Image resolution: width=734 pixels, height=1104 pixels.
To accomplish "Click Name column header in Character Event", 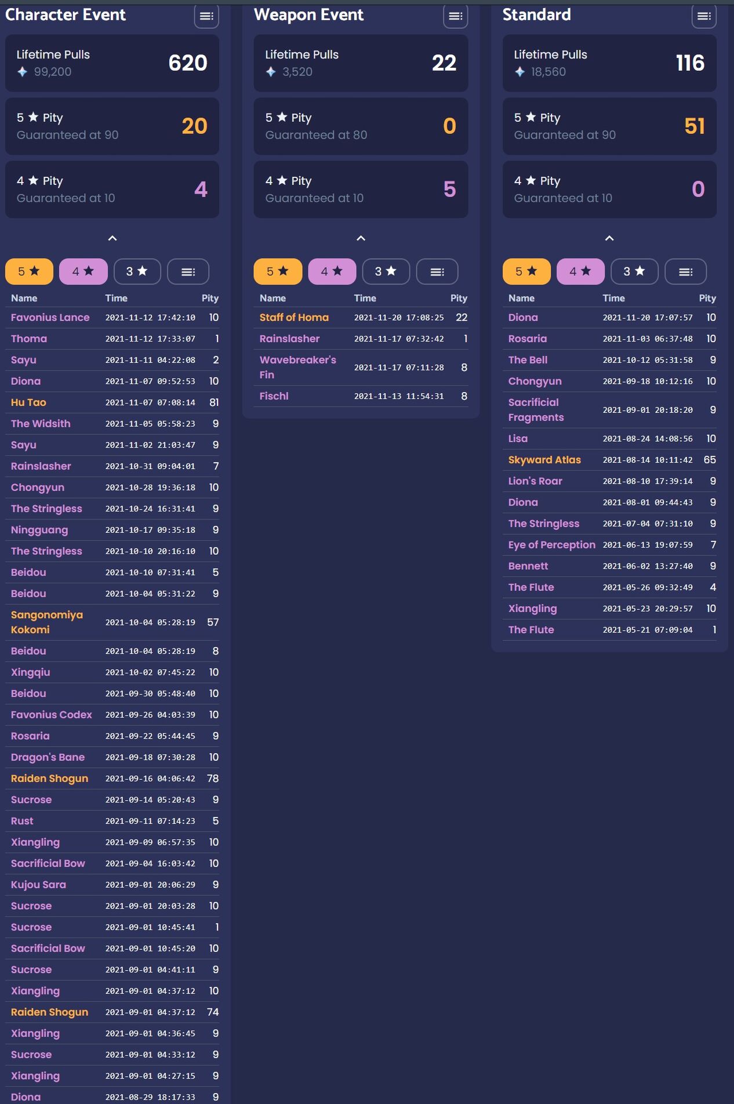I will (24, 298).
